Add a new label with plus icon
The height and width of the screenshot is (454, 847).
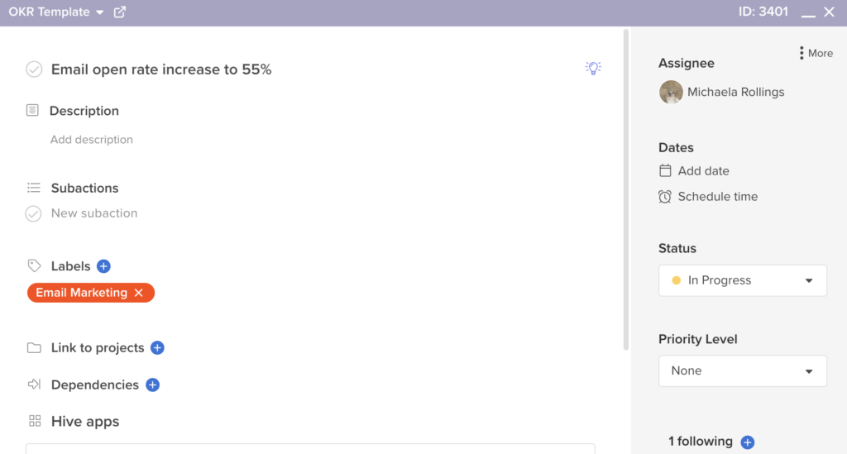[103, 266]
